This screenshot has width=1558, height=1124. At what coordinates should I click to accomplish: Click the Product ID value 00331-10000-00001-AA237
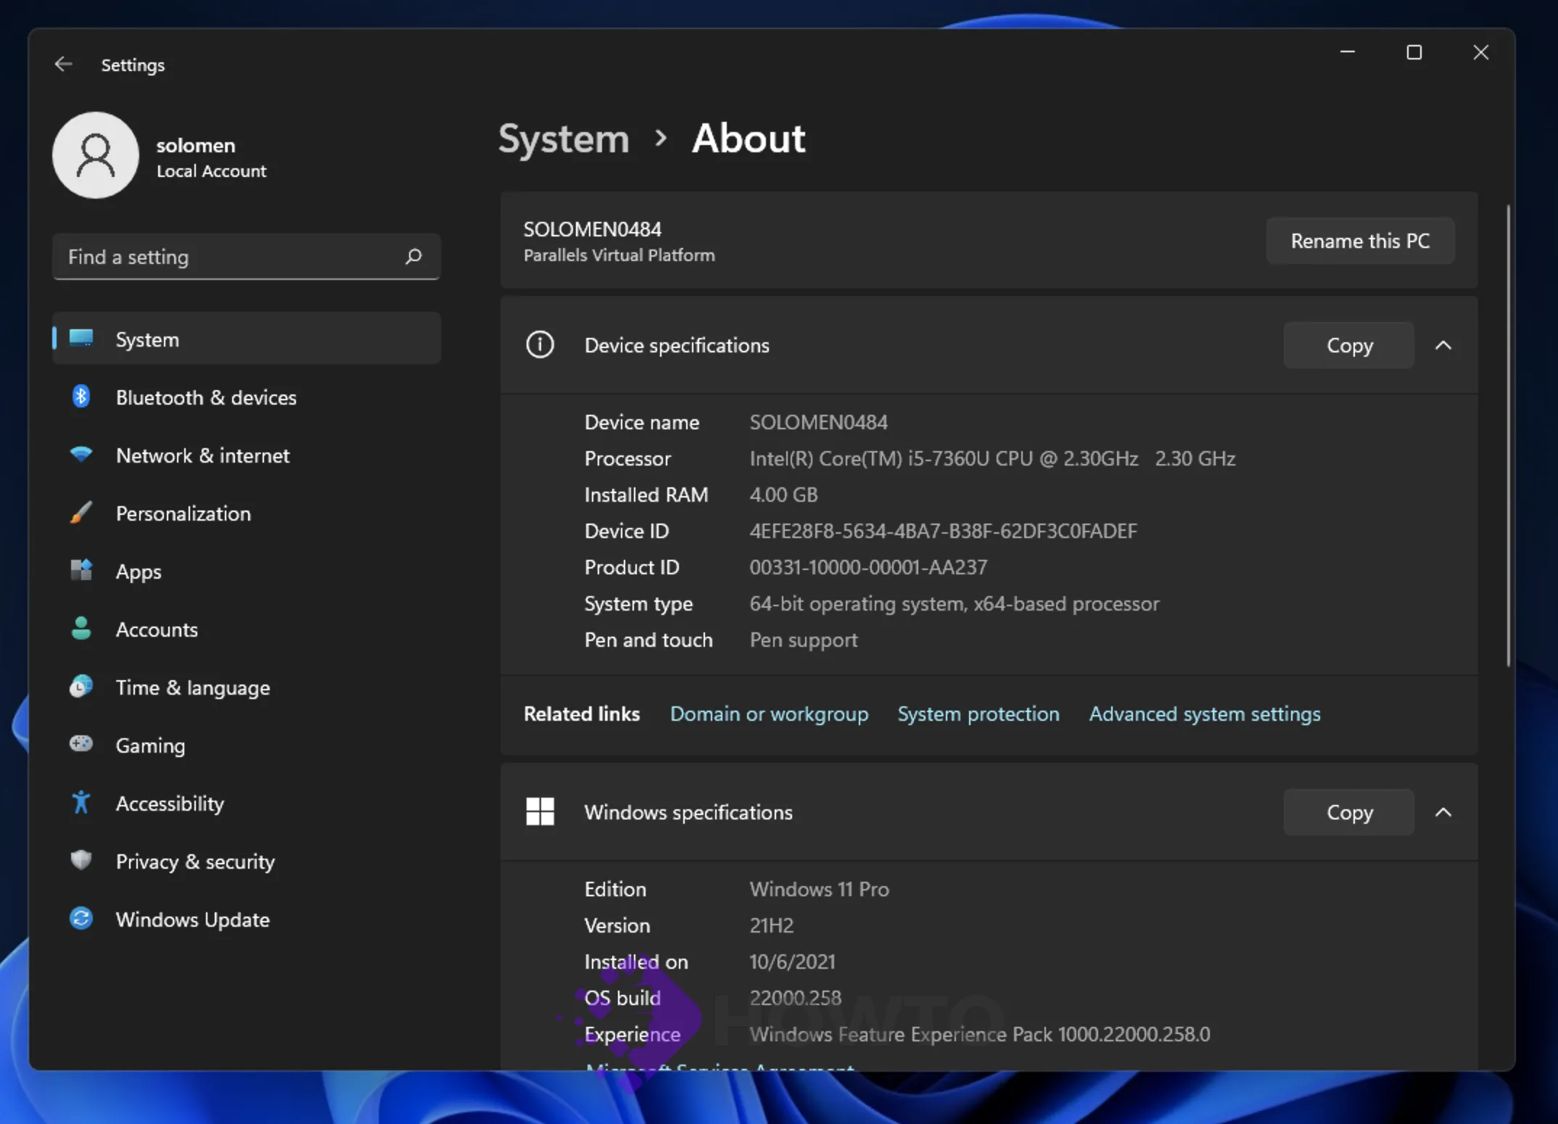(x=868, y=567)
